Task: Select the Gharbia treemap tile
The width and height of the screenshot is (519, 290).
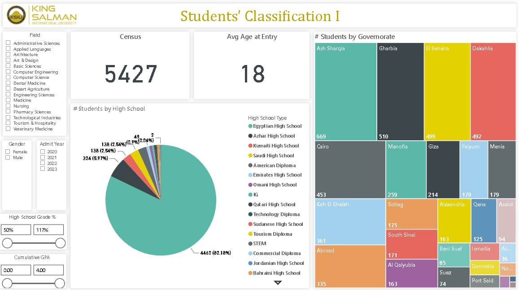Action: point(400,91)
